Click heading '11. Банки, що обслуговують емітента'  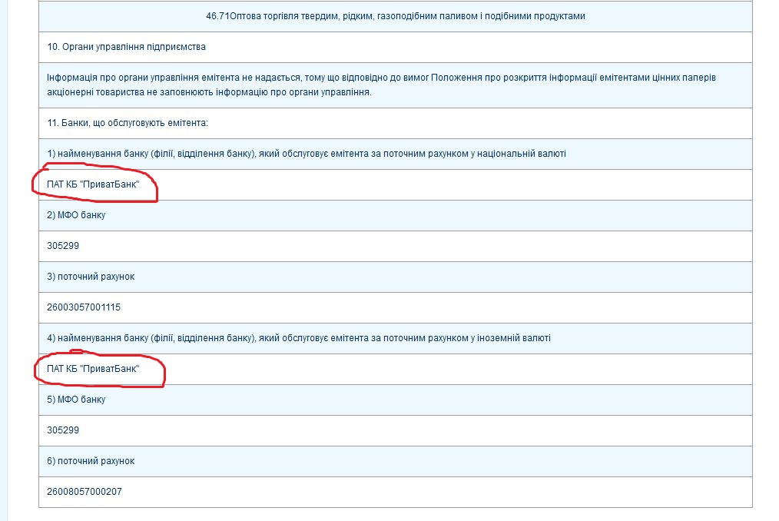pyautogui.click(x=128, y=123)
